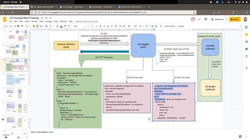Open the activity dashboard trend icon

199,19
